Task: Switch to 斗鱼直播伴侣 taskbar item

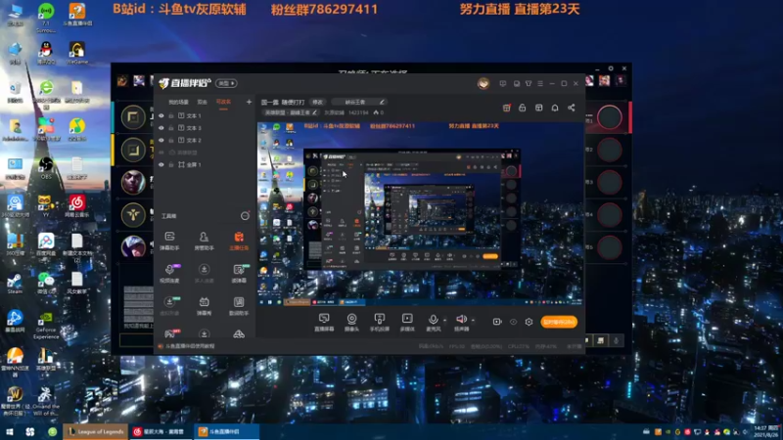Action: pyautogui.click(x=226, y=431)
